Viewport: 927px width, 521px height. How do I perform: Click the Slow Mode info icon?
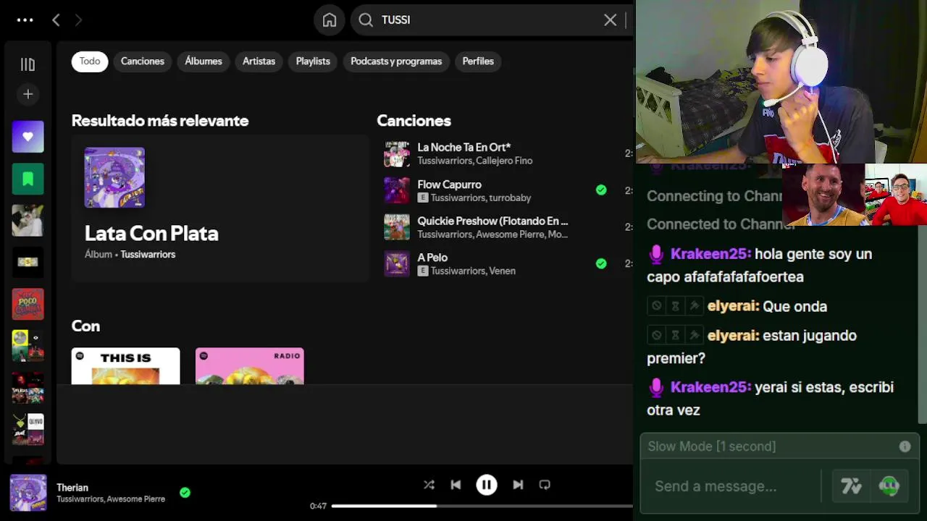coord(905,446)
